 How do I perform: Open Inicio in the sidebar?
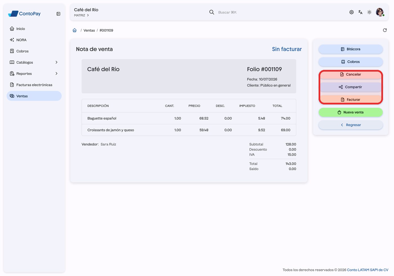click(34, 29)
